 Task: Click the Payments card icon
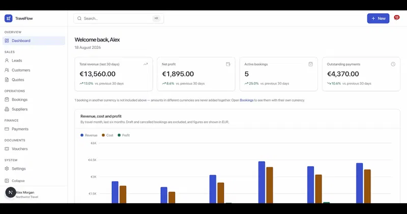(x=7, y=129)
